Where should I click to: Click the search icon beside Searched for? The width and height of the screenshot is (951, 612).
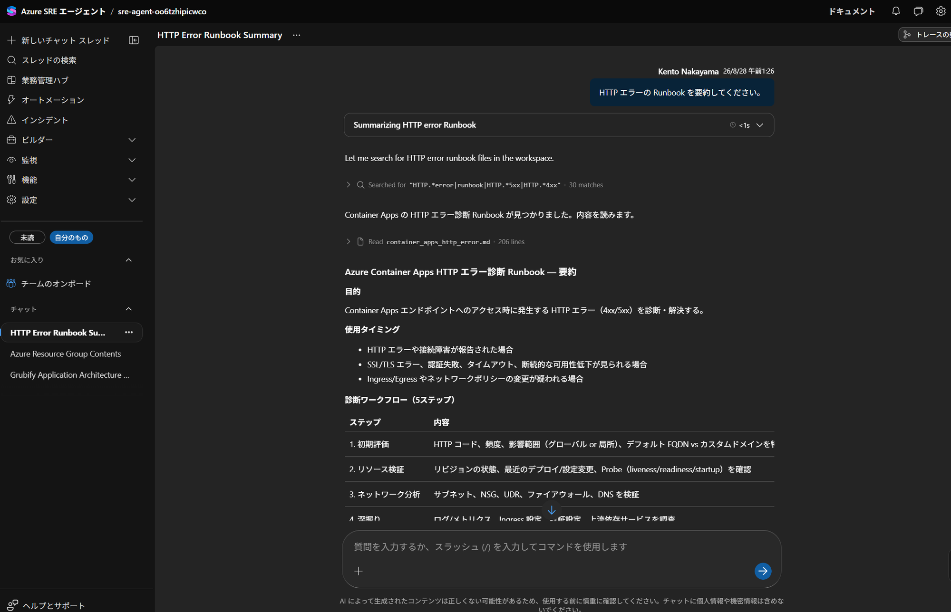click(360, 185)
